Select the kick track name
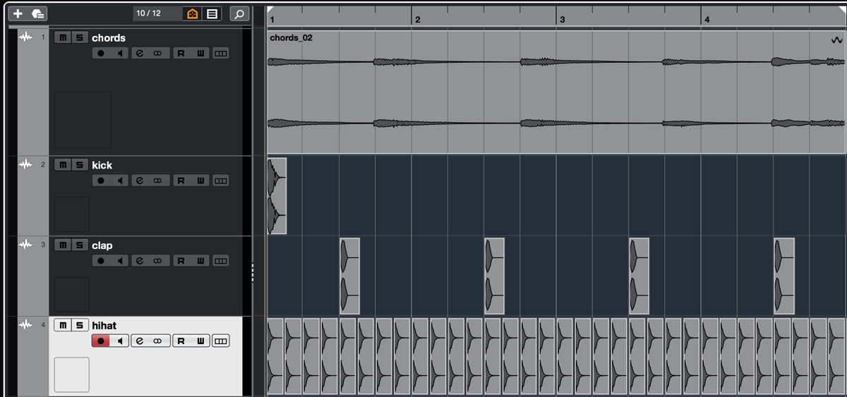The height and width of the screenshot is (397, 847). (x=102, y=165)
